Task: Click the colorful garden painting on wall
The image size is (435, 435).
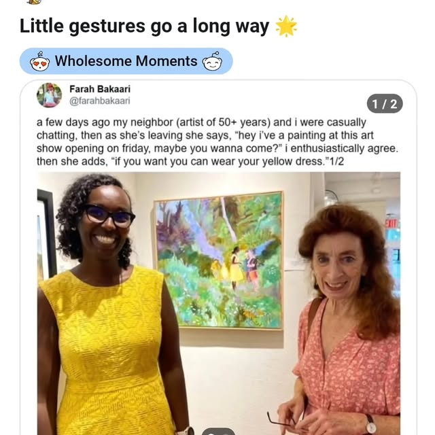Action: tap(219, 260)
